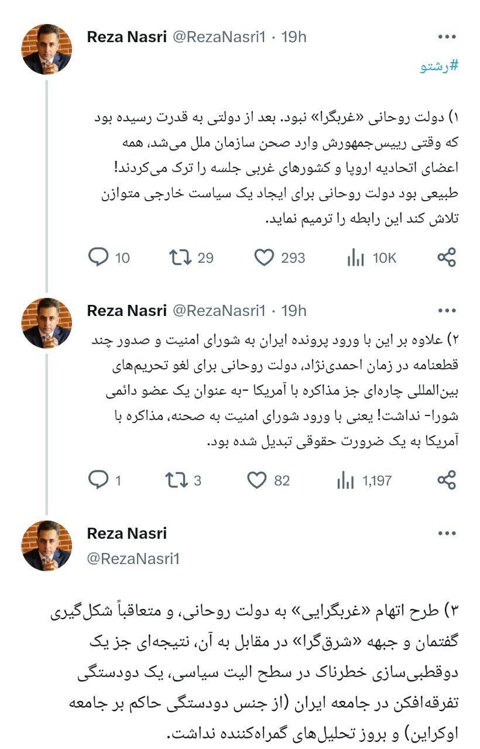Like the second tweet with 82 likes
The height and width of the screenshot is (749, 480).
pyautogui.click(x=257, y=480)
